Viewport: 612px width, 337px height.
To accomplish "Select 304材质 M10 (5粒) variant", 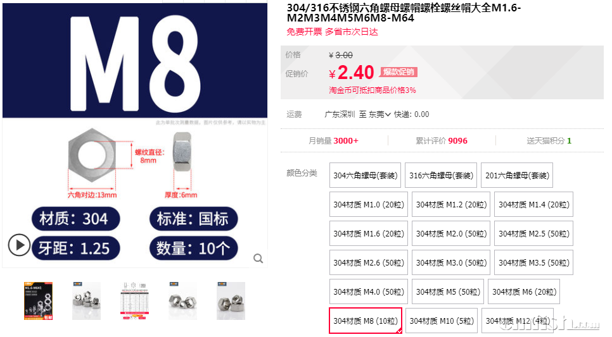I will pos(442,321).
